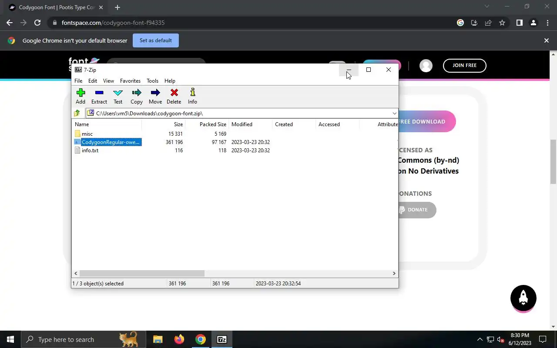This screenshot has width=557, height=348.
Task: Bookmark this page with the star icon
Action: pos(502,23)
